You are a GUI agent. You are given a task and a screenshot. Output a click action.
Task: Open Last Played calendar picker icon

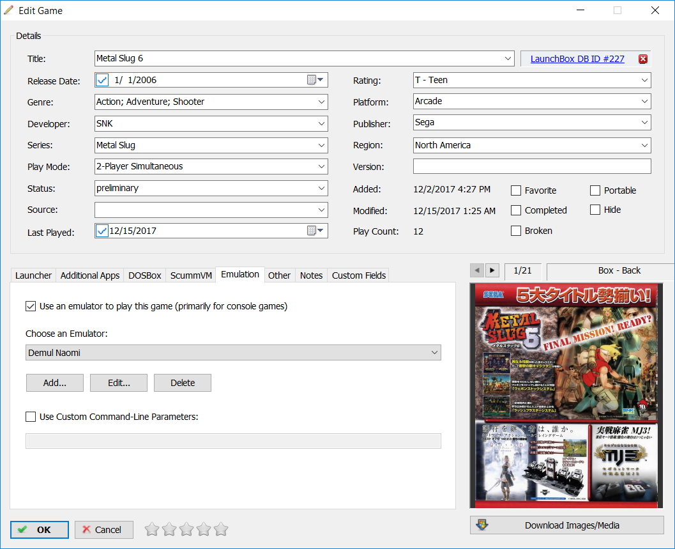point(315,231)
